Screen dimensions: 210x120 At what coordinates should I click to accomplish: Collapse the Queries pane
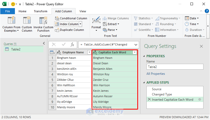(x=44, y=43)
